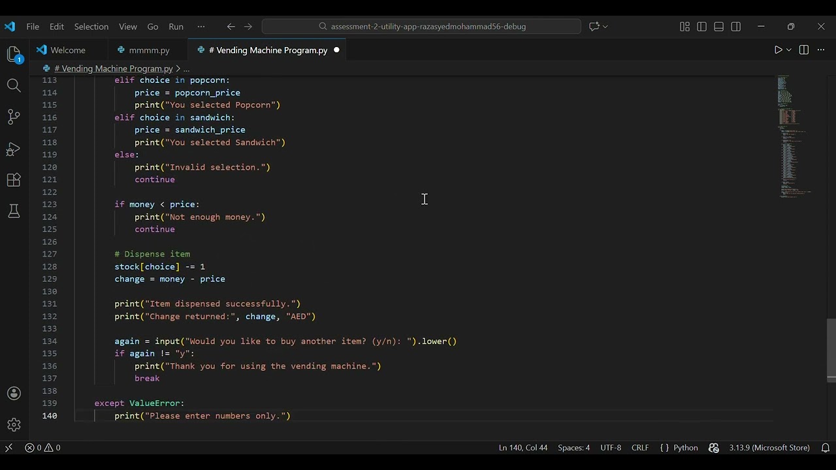Open the Testing flask view
The image size is (836, 470).
(x=14, y=211)
